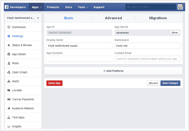
Task: Open Dashboard in the sidebar
Action: [x=23, y=27]
